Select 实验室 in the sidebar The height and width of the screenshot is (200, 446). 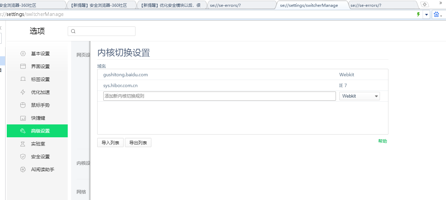[38, 144]
